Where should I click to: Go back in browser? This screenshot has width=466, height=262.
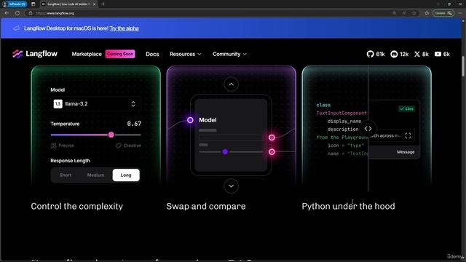pyautogui.click(x=7, y=13)
